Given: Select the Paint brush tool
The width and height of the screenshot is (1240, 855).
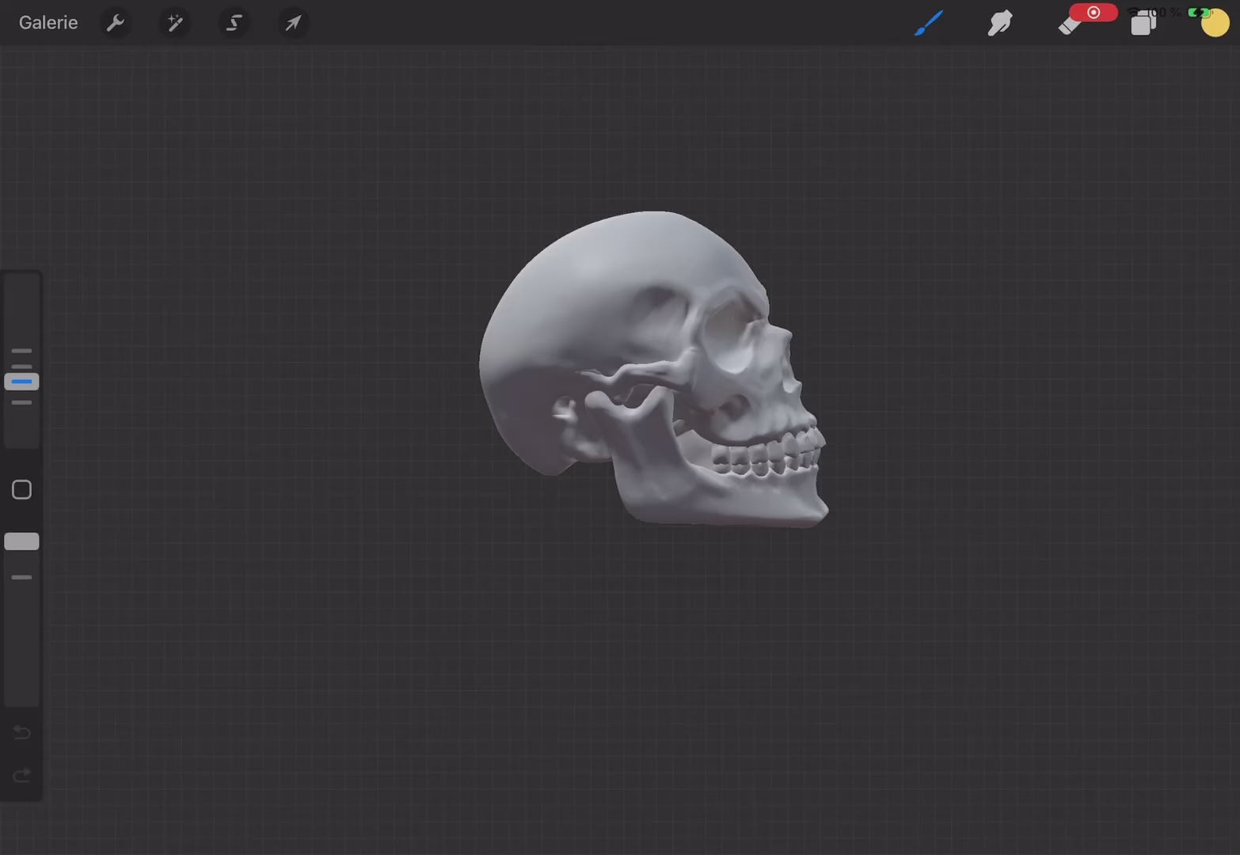Looking at the screenshot, I should point(929,23).
